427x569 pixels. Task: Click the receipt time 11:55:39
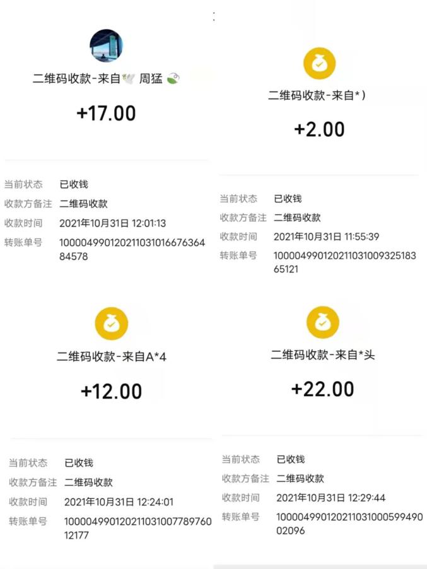coord(326,237)
